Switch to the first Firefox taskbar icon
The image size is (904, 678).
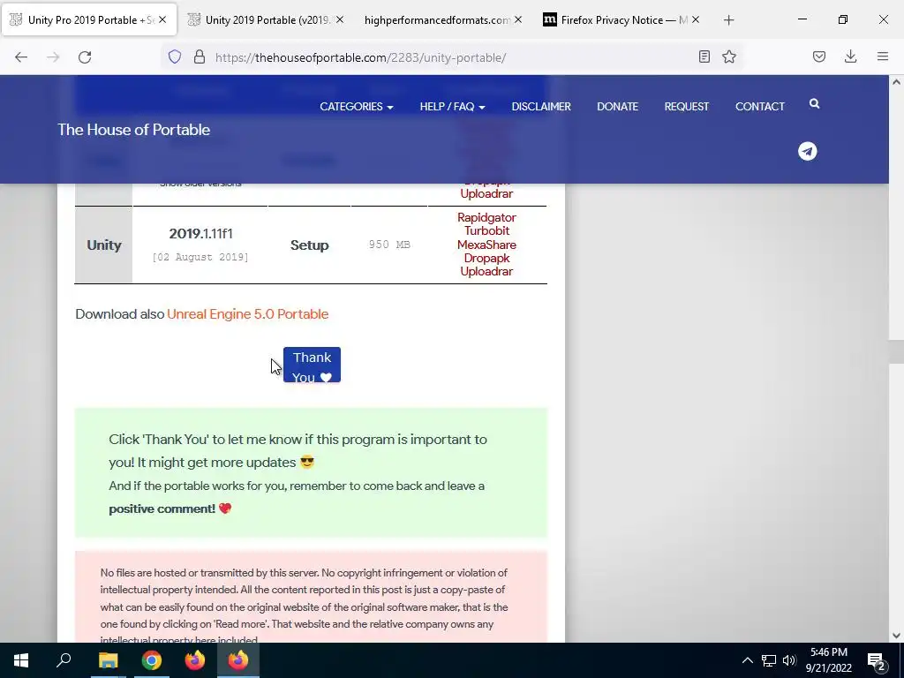coord(195,660)
